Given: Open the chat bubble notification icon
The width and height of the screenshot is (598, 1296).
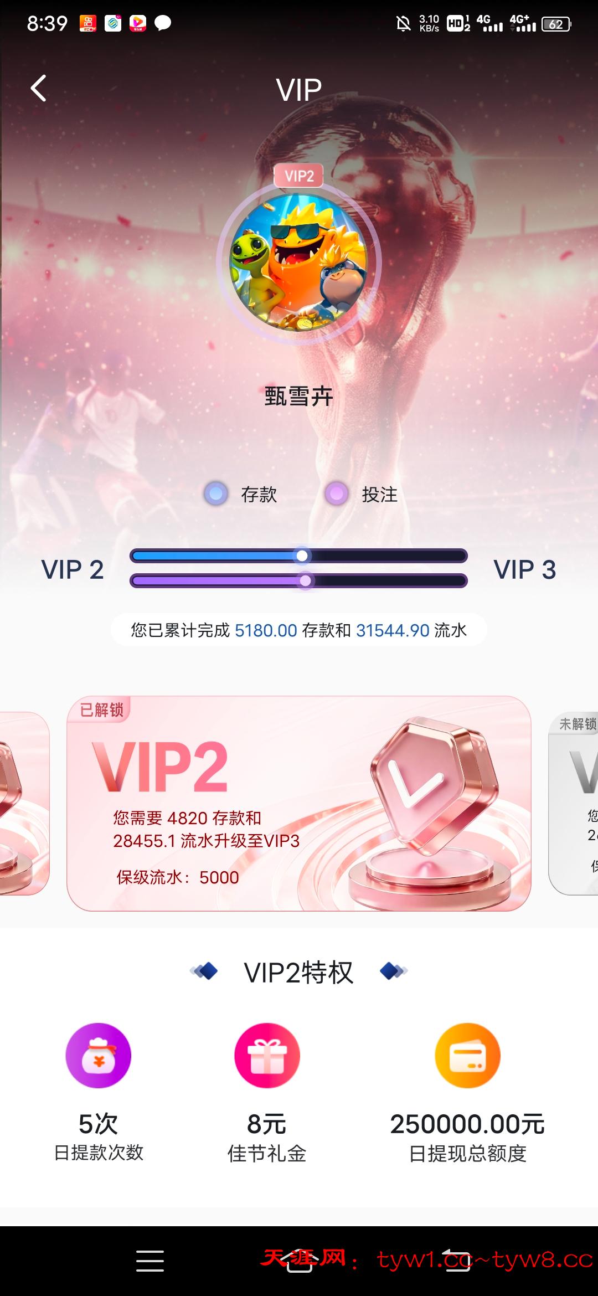Looking at the screenshot, I should pos(162,23).
